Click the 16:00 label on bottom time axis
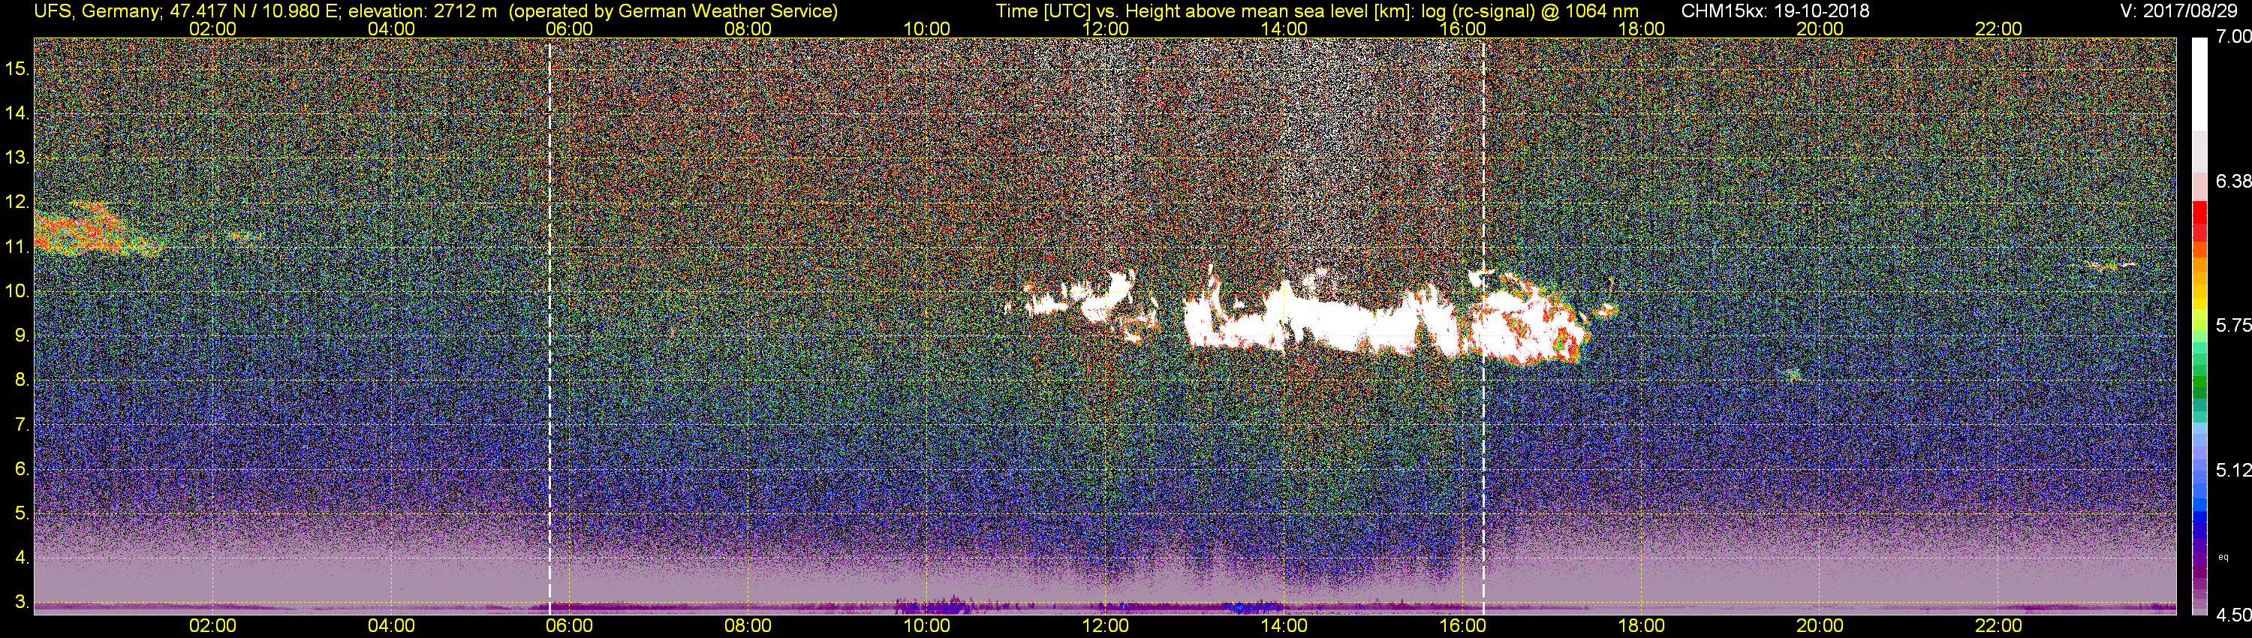 coord(1462,627)
